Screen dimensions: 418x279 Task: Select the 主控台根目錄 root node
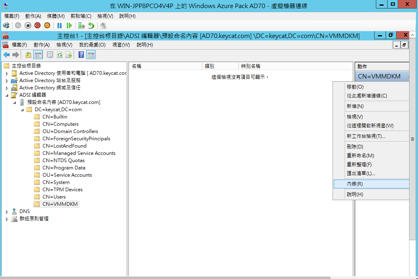pos(26,66)
